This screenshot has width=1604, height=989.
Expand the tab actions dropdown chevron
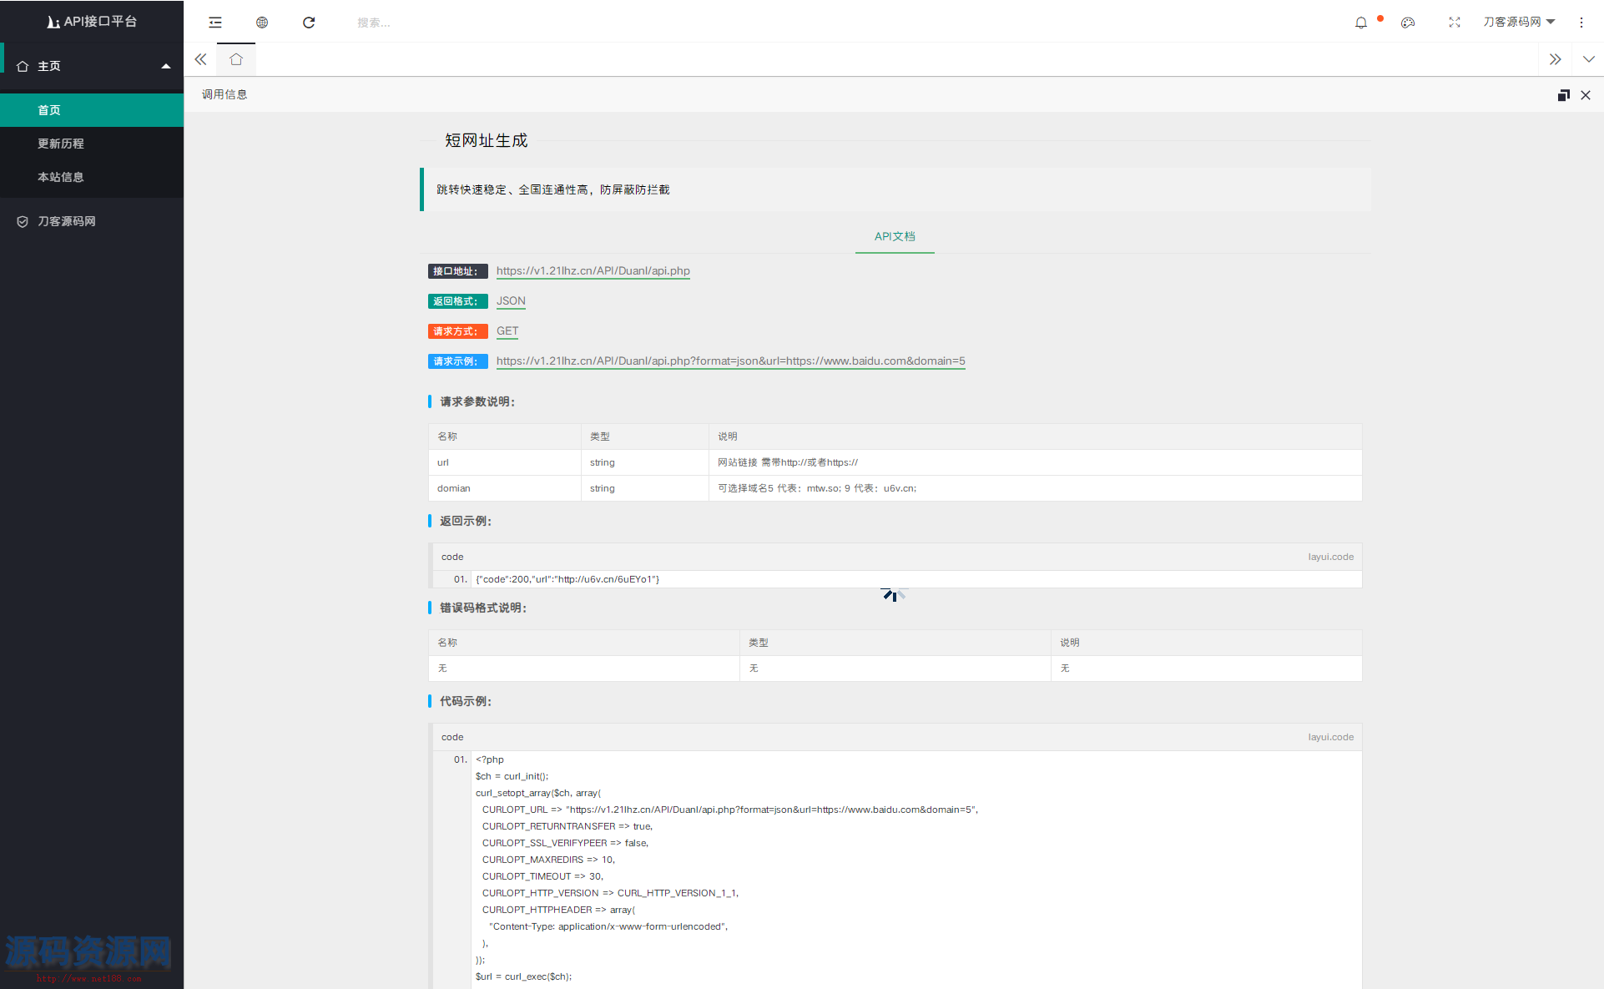[1588, 59]
